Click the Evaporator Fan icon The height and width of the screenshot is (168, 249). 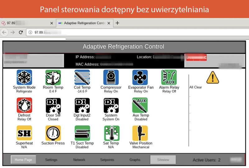[140, 77]
